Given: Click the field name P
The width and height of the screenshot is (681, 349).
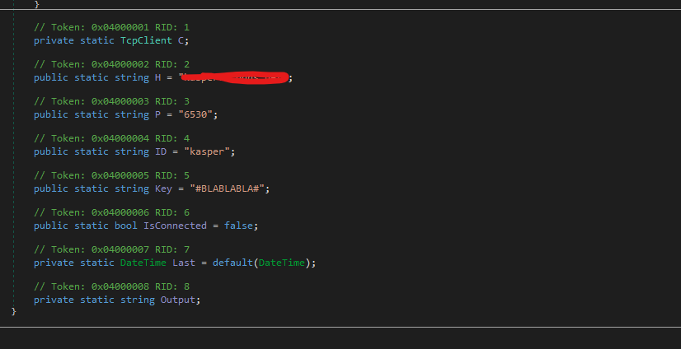Looking at the screenshot, I should (157, 114).
